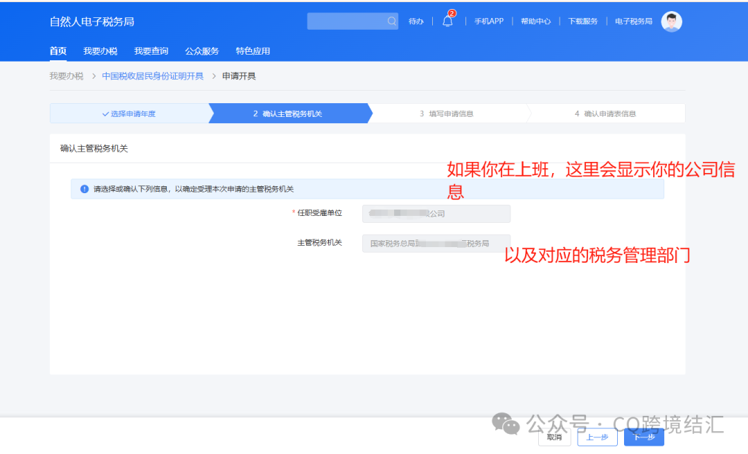Switch to the 我要查询 tab
Screen dimensions: 748x454
[151, 51]
